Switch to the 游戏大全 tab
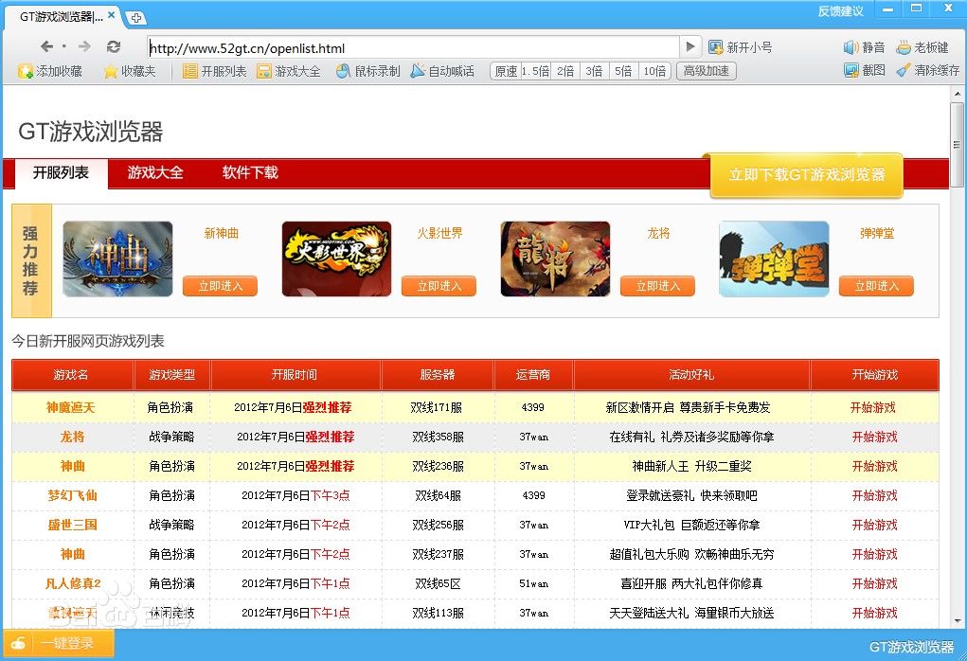This screenshot has width=967, height=661. pyautogui.click(x=154, y=173)
